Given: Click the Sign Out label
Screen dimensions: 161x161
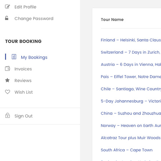Looking at the screenshot, I should click(24, 116).
